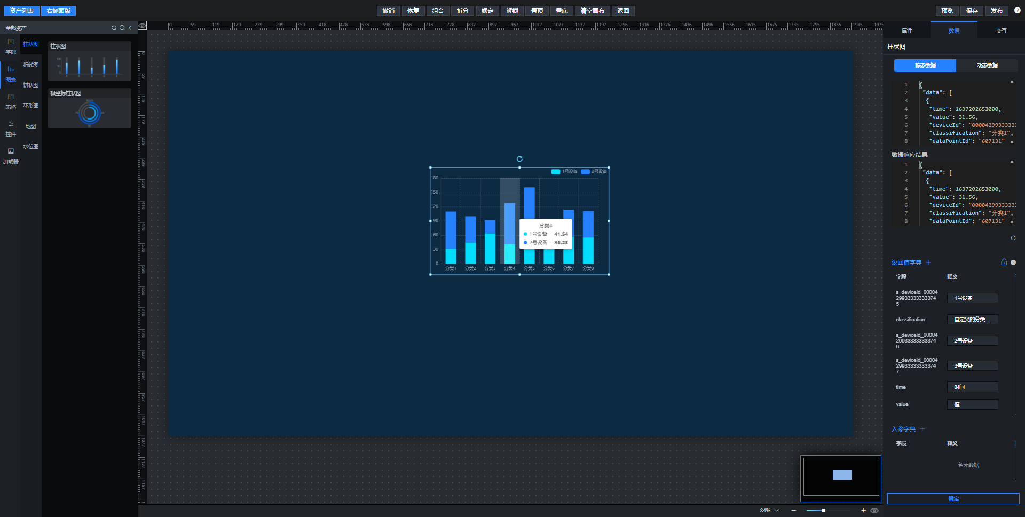
Task: Click the minimap viewport rectangle
Action: tap(842, 475)
